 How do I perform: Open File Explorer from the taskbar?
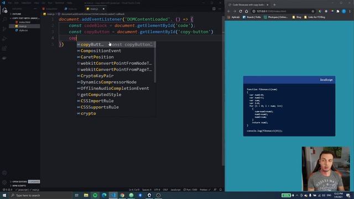pyautogui.click(x=86, y=195)
